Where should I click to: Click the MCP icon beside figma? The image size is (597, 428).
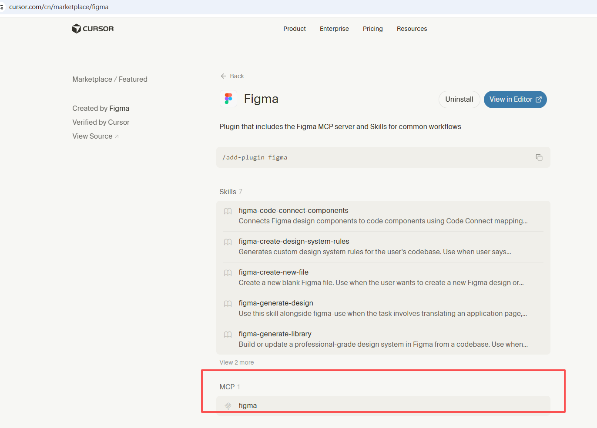point(228,406)
